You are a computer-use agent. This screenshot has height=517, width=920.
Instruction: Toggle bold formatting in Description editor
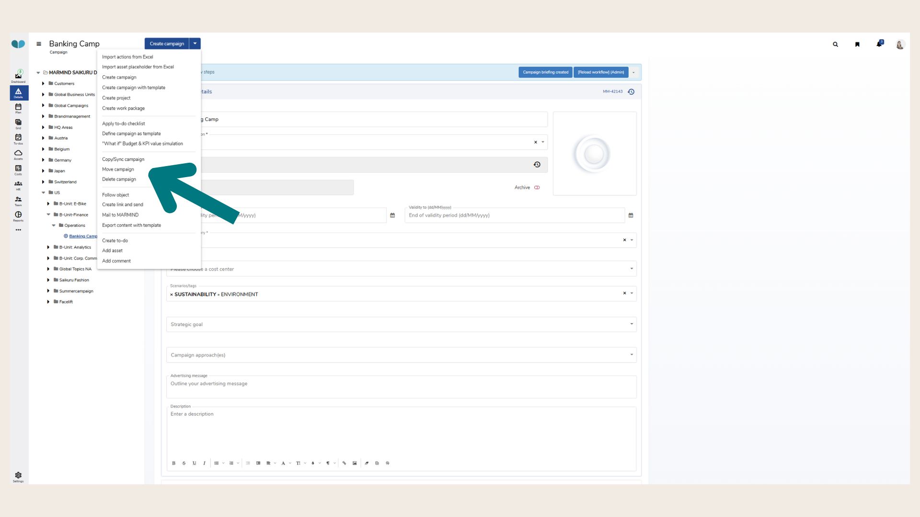173,463
